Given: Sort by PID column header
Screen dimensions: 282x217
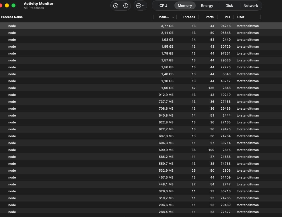Looking at the screenshot, I should click(227, 17).
